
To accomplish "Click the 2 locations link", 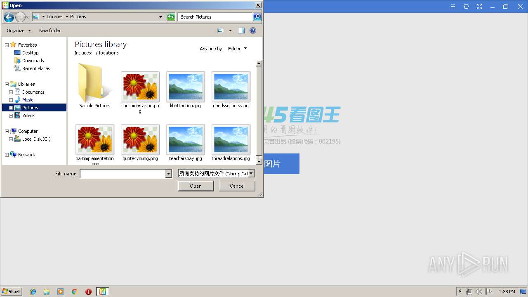I will tap(107, 53).
